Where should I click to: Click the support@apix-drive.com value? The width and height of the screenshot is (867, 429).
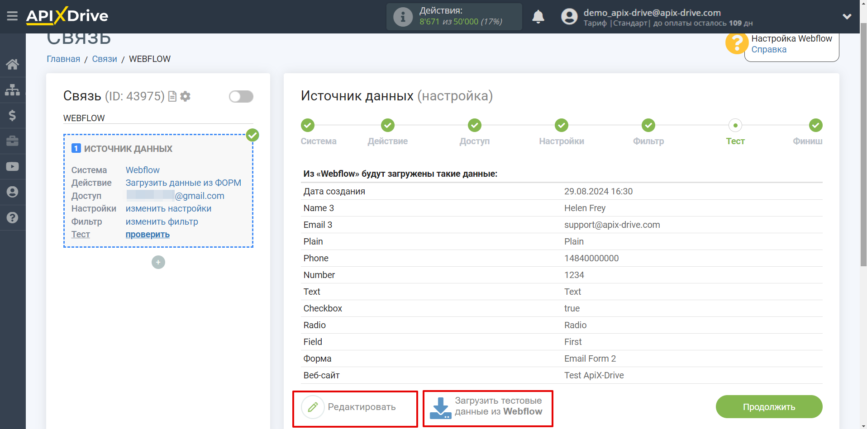[x=612, y=225]
